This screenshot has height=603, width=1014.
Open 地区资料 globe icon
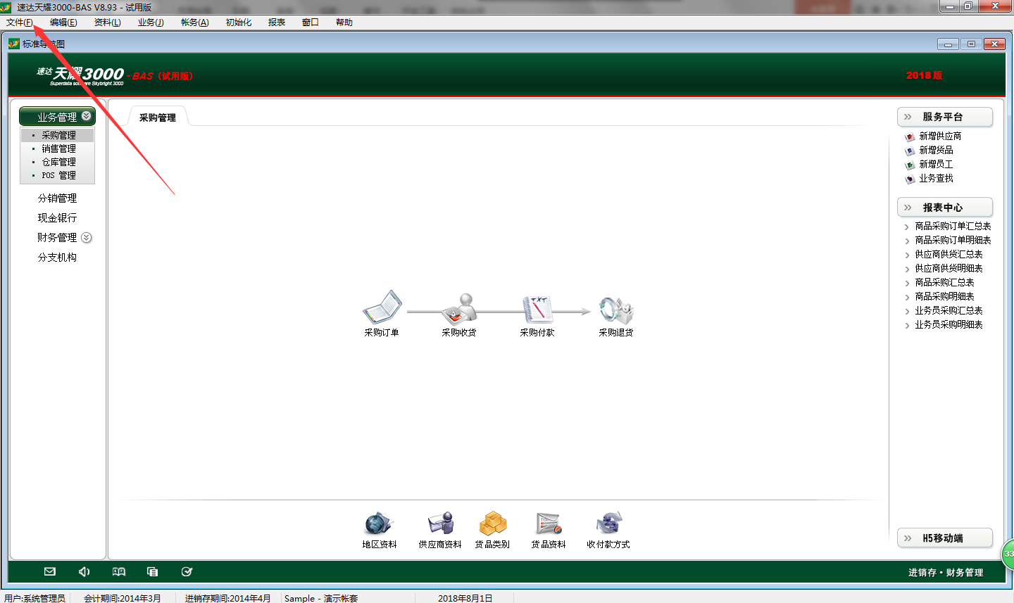point(379,524)
